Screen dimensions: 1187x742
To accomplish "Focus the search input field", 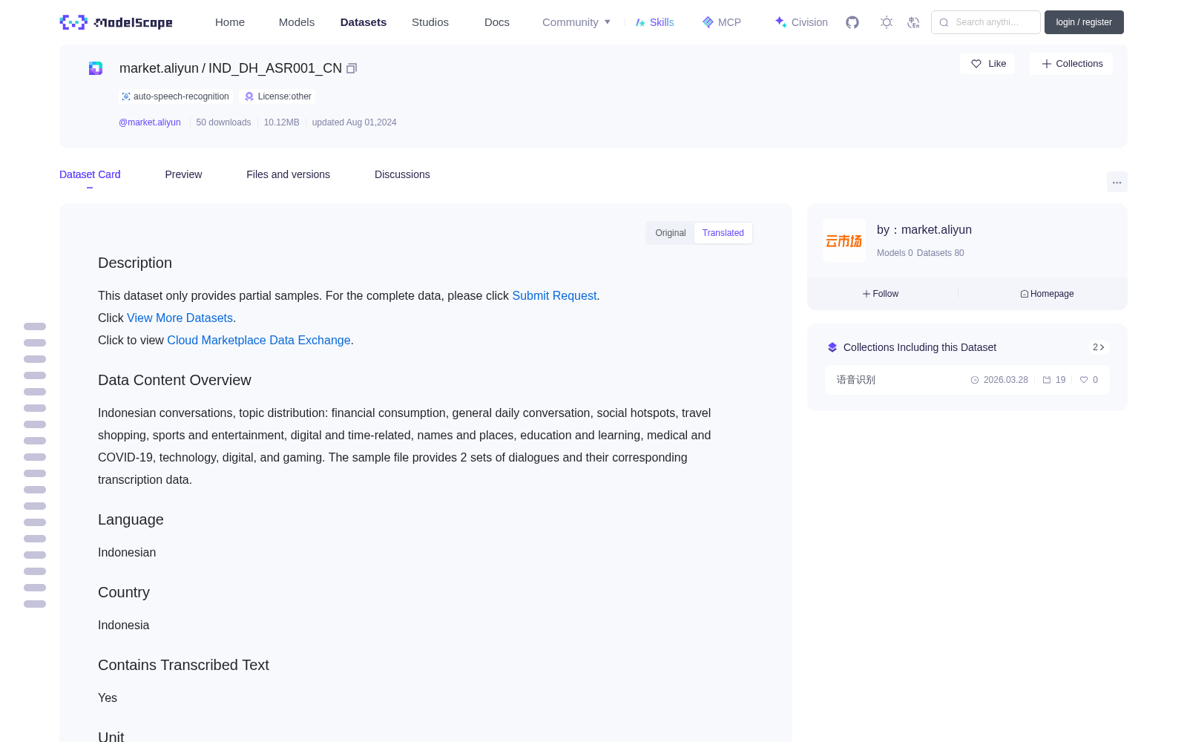I will pyautogui.click(x=986, y=22).
